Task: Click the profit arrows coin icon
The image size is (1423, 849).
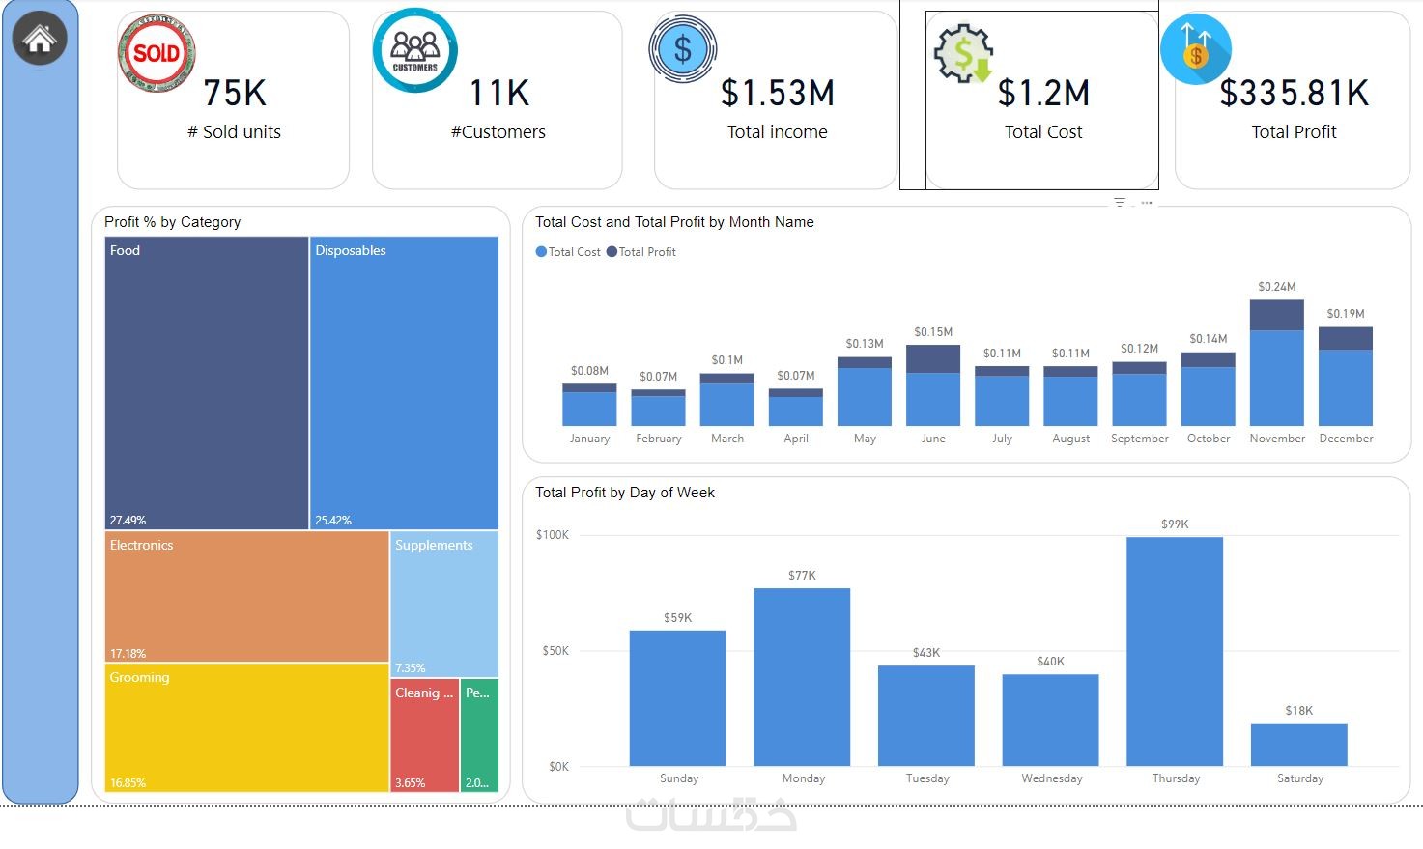Action: pos(1196,49)
